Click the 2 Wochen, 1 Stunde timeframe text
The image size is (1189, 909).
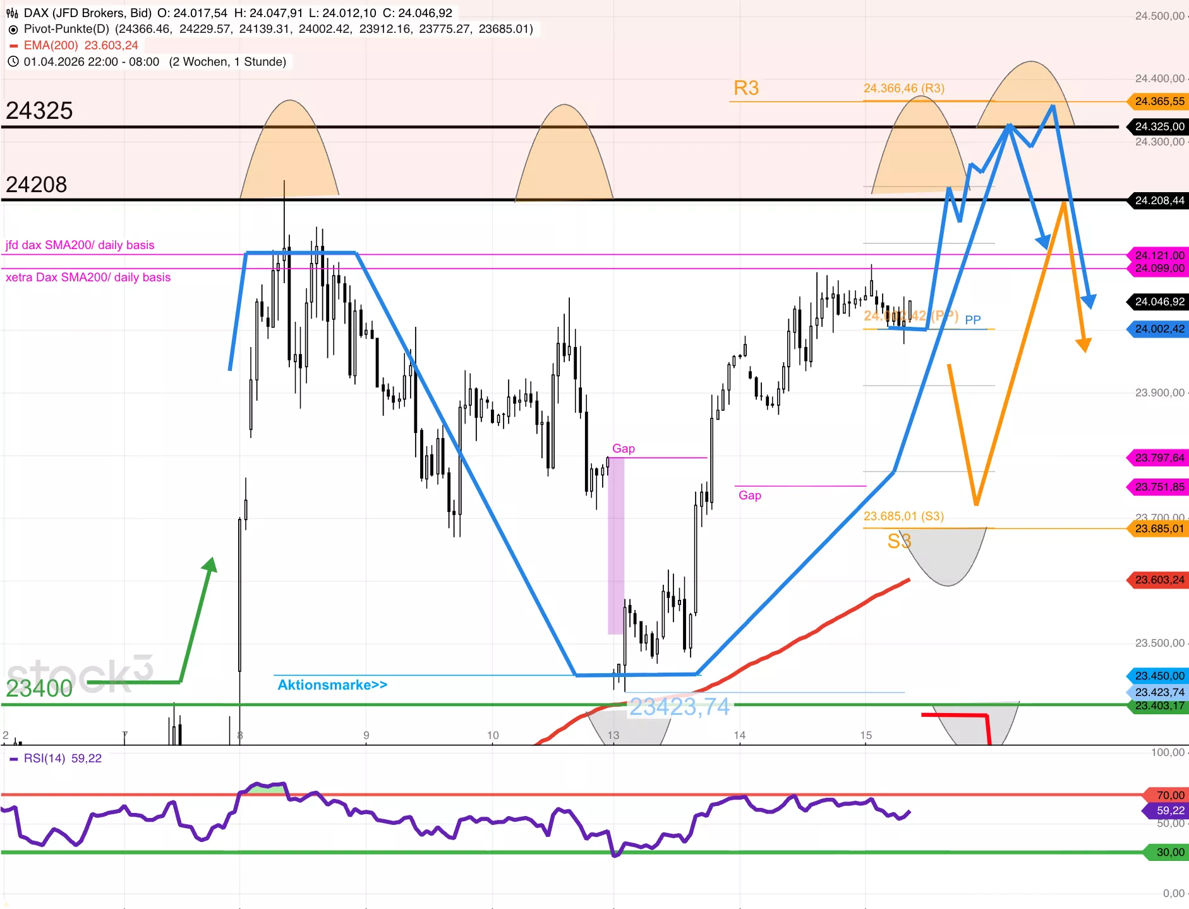coord(227,61)
